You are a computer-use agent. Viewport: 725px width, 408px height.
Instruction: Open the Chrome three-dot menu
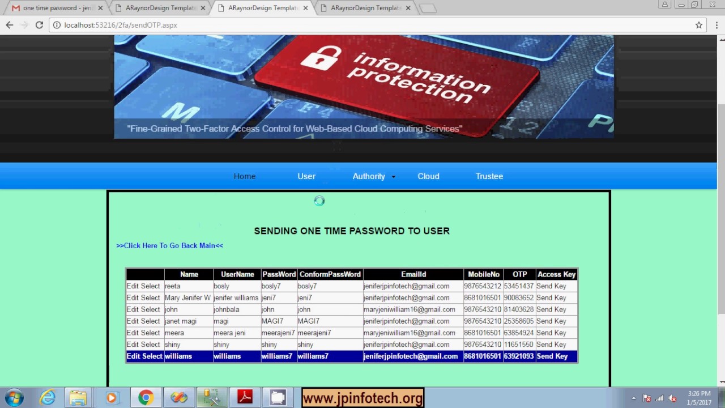[x=717, y=25]
